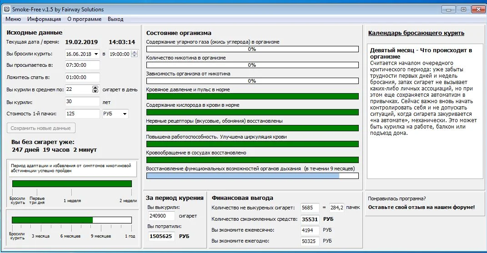Increase cigarettes per day with the up arrow
The height and width of the screenshot is (253, 487).
(95, 87)
